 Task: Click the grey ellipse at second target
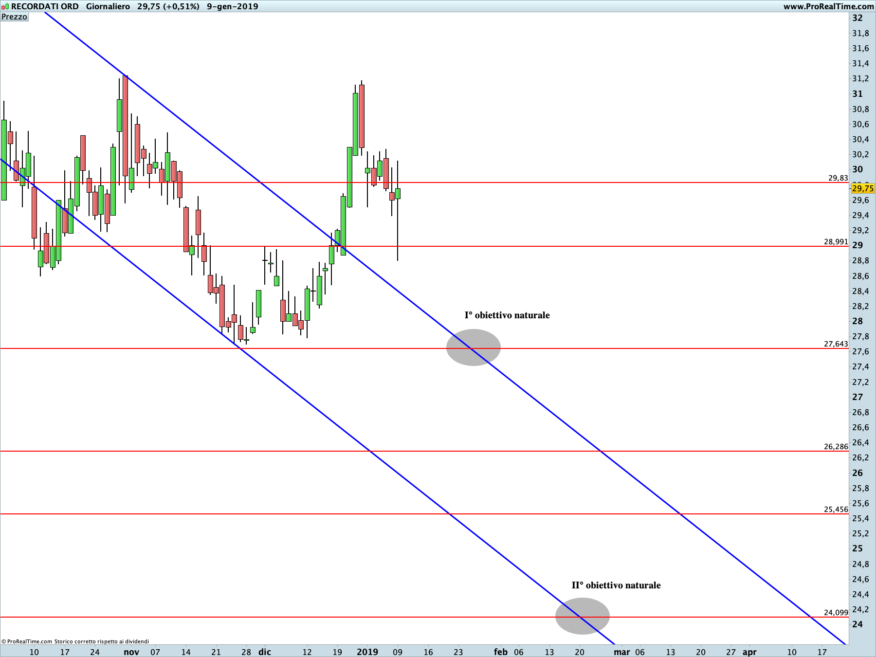click(583, 616)
